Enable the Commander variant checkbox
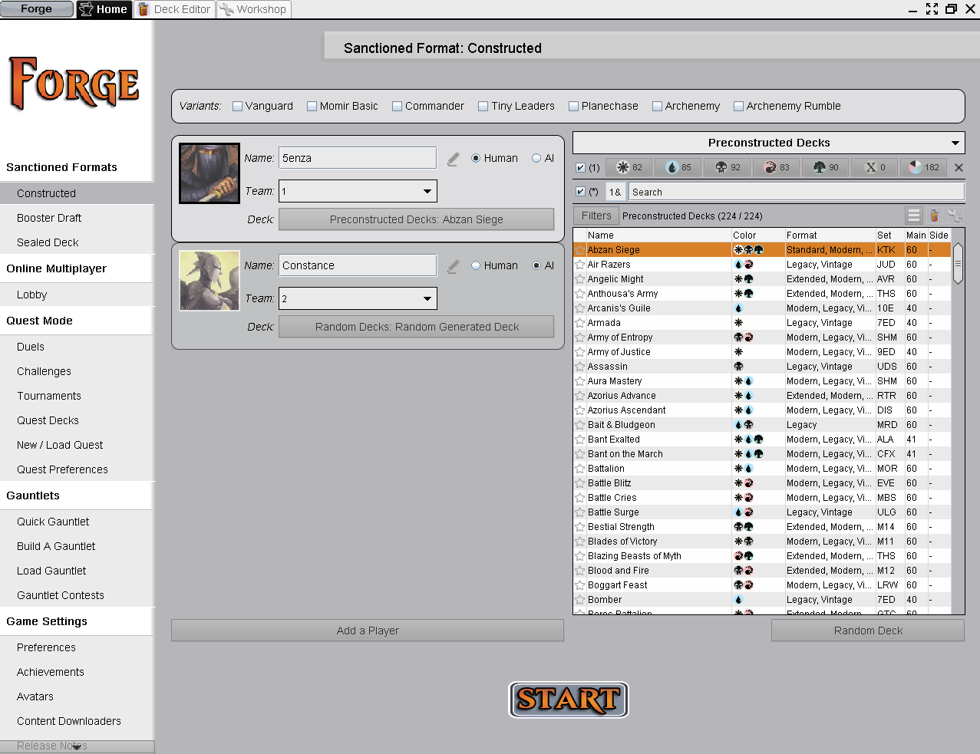980x754 pixels. (x=398, y=107)
